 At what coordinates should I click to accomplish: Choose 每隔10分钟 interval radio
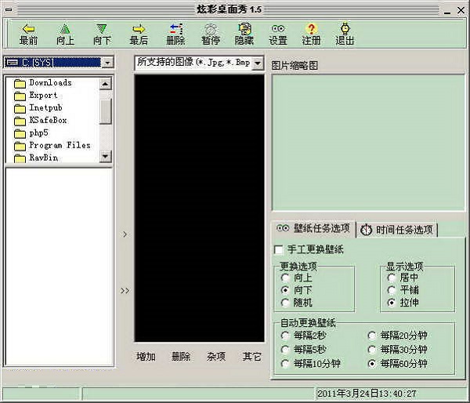coord(285,364)
